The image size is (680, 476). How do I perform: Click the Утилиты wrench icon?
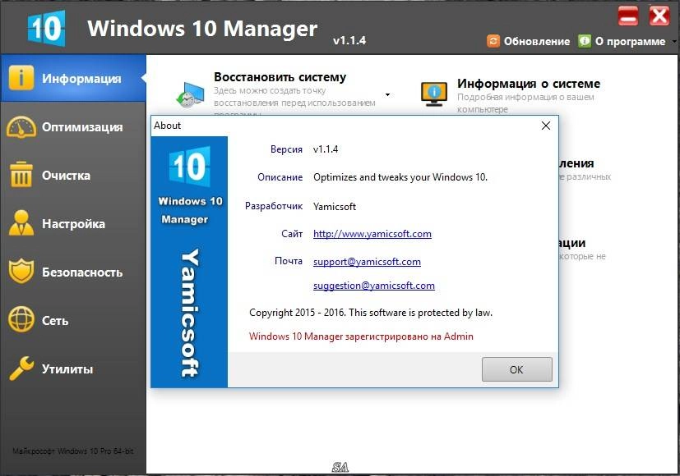click(x=21, y=368)
